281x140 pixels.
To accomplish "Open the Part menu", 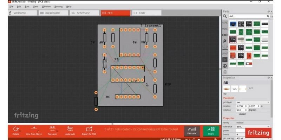I will [x=27, y=7].
